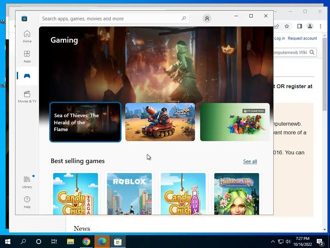
Task: Click Microsoft Store taskbar icon
Action: tap(118, 242)
